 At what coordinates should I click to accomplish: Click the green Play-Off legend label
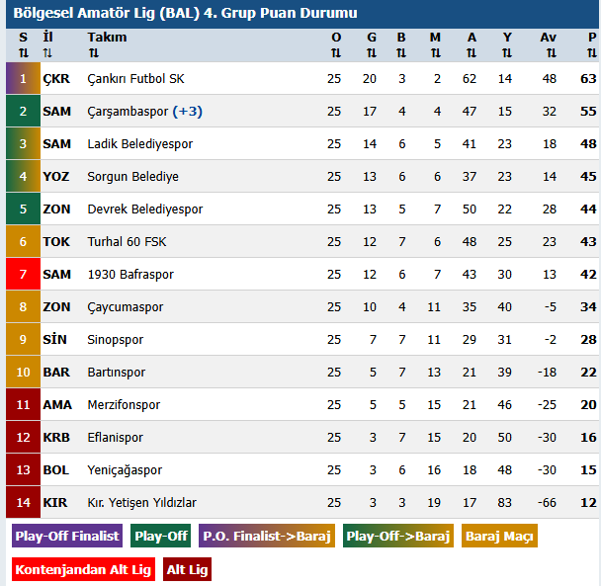point(161,537)
